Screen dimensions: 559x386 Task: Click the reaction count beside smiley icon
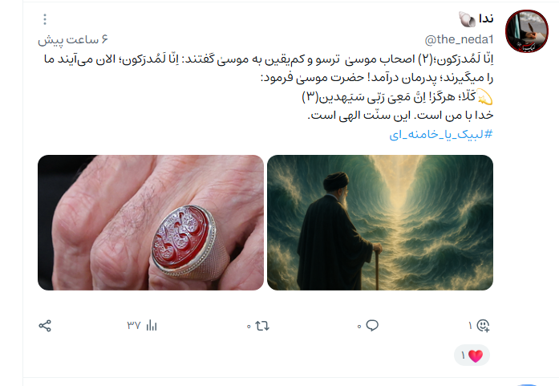tap(470, 326)
